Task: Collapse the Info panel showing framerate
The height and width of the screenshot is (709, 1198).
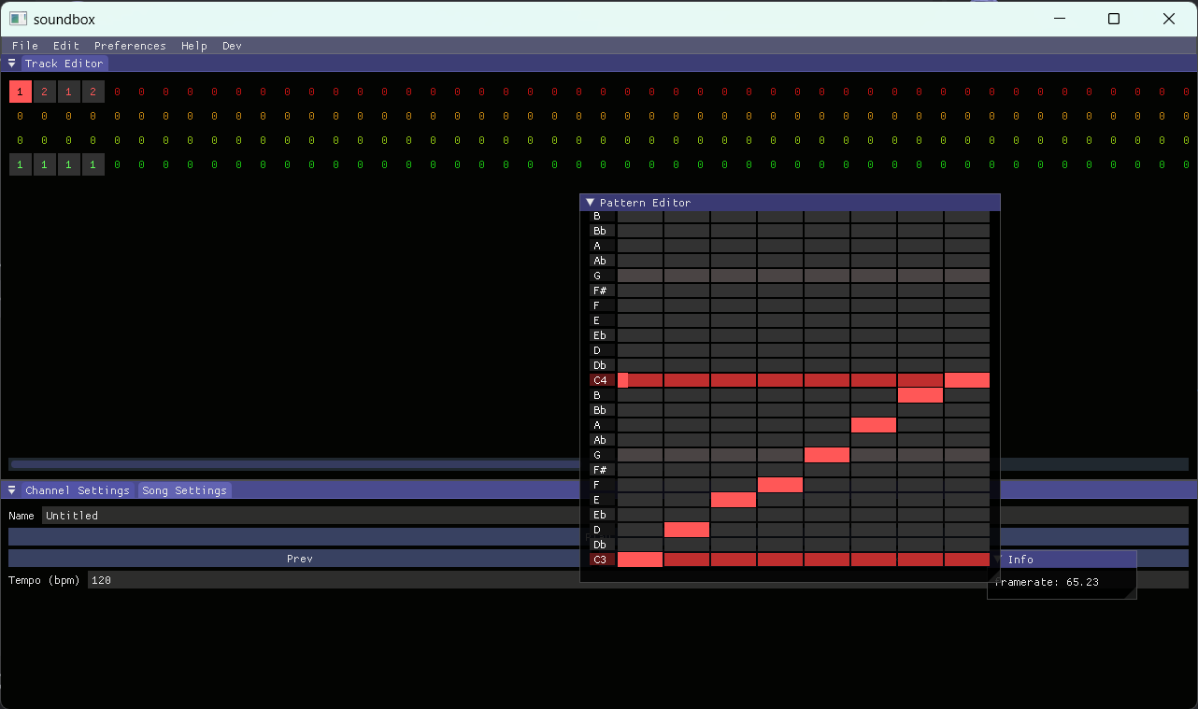Action: tap(998, 559)
